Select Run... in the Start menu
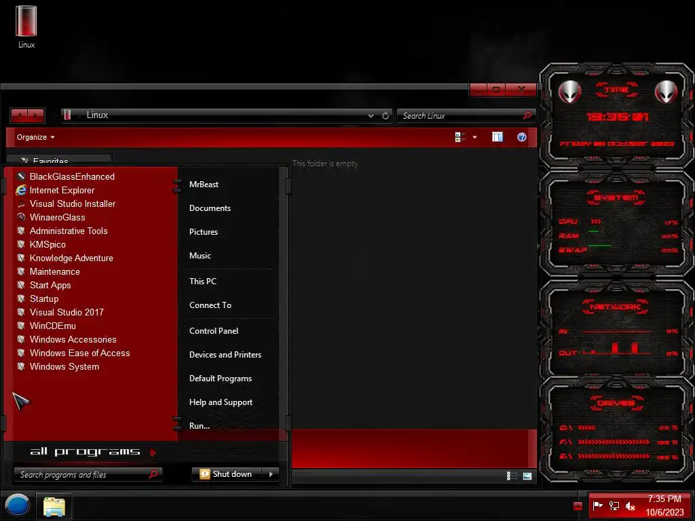Screen dimensions: 695x521 (x=200, y=426)
